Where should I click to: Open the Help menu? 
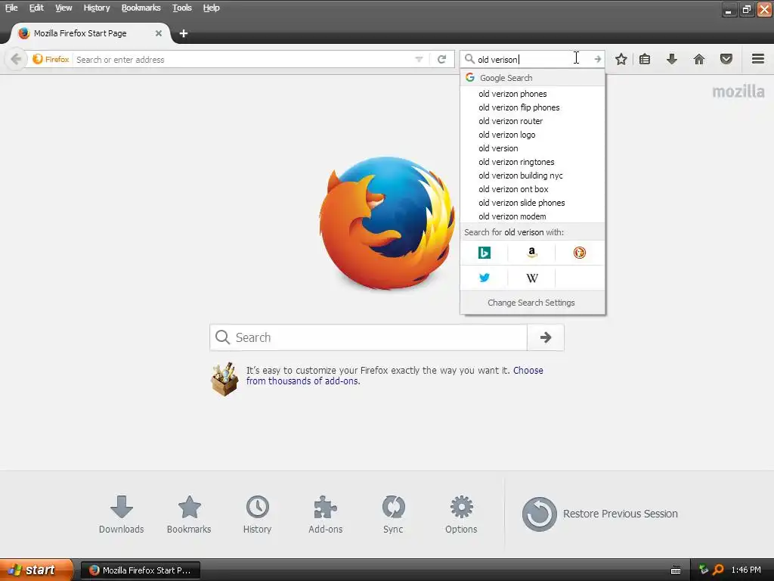tap(212, 8)
